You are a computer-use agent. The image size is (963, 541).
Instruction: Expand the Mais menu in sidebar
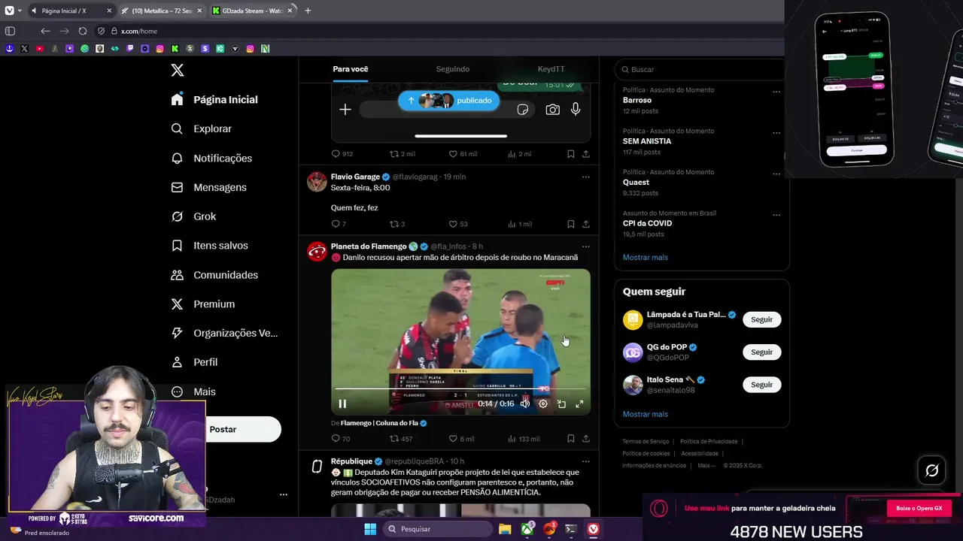[x=193, y=391]
